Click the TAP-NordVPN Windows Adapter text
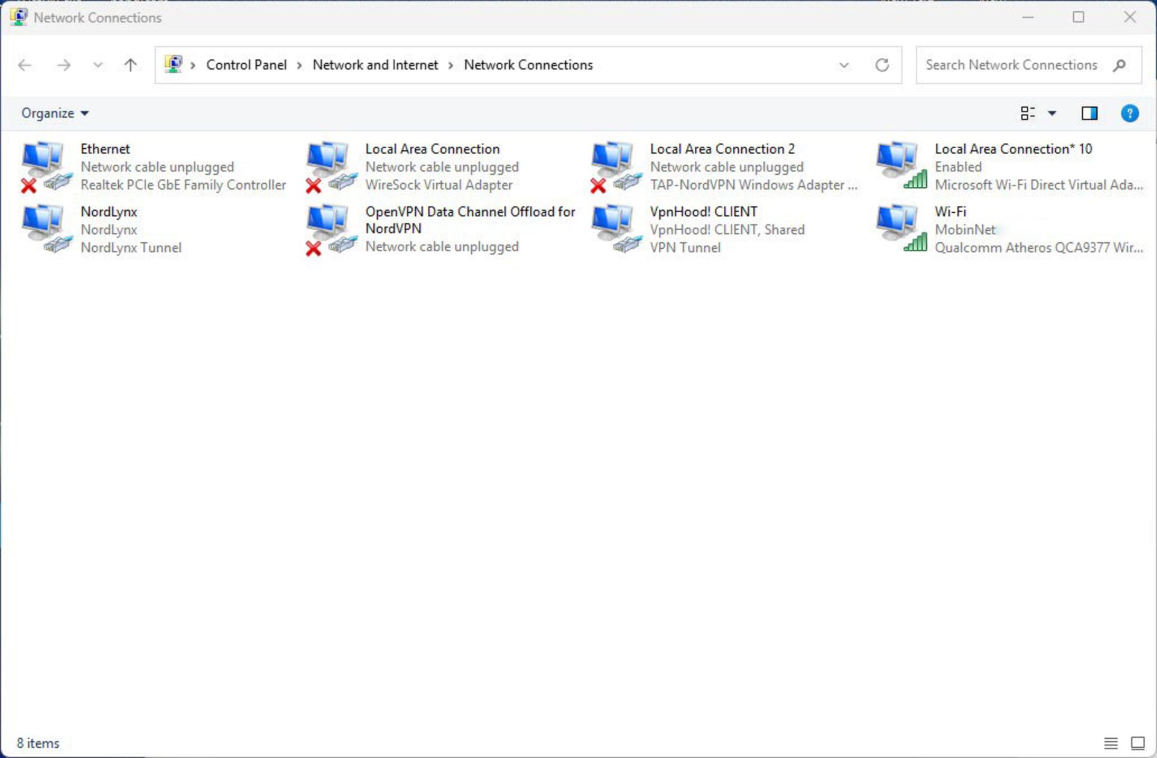The height and width of the screenshot is (758, 1157). point(753,185)
